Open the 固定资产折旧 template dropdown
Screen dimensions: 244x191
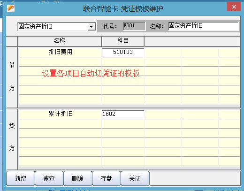(x=91, y=26)
